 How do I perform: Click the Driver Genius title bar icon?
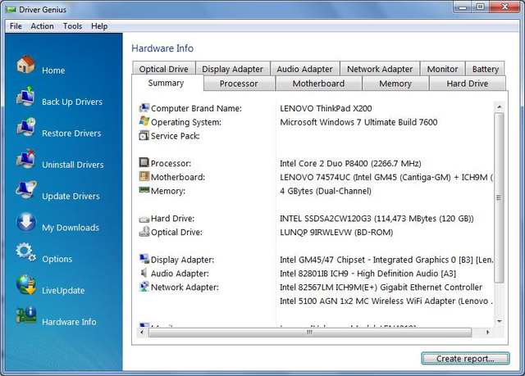(x=11, y=10)
